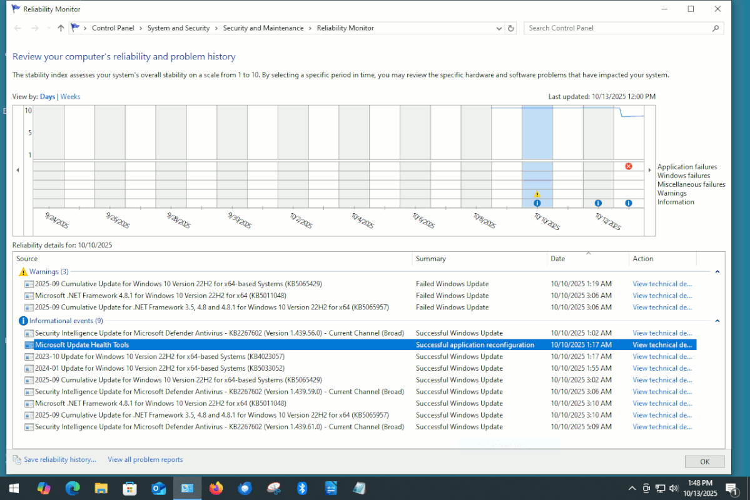Click the back navigation arrow
This screenshot has height=500, width=750.
(18, 28)
